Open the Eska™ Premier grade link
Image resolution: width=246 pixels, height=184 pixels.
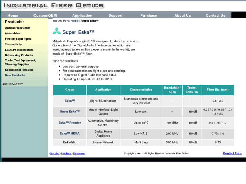(70, 123)
